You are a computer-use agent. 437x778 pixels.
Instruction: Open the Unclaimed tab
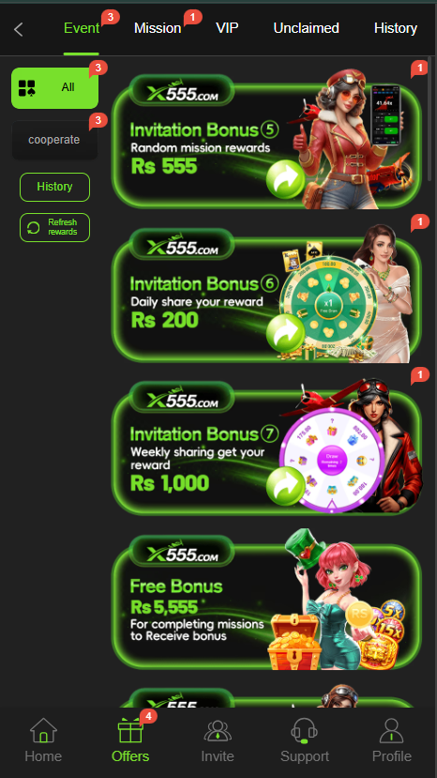pos(306,28)
